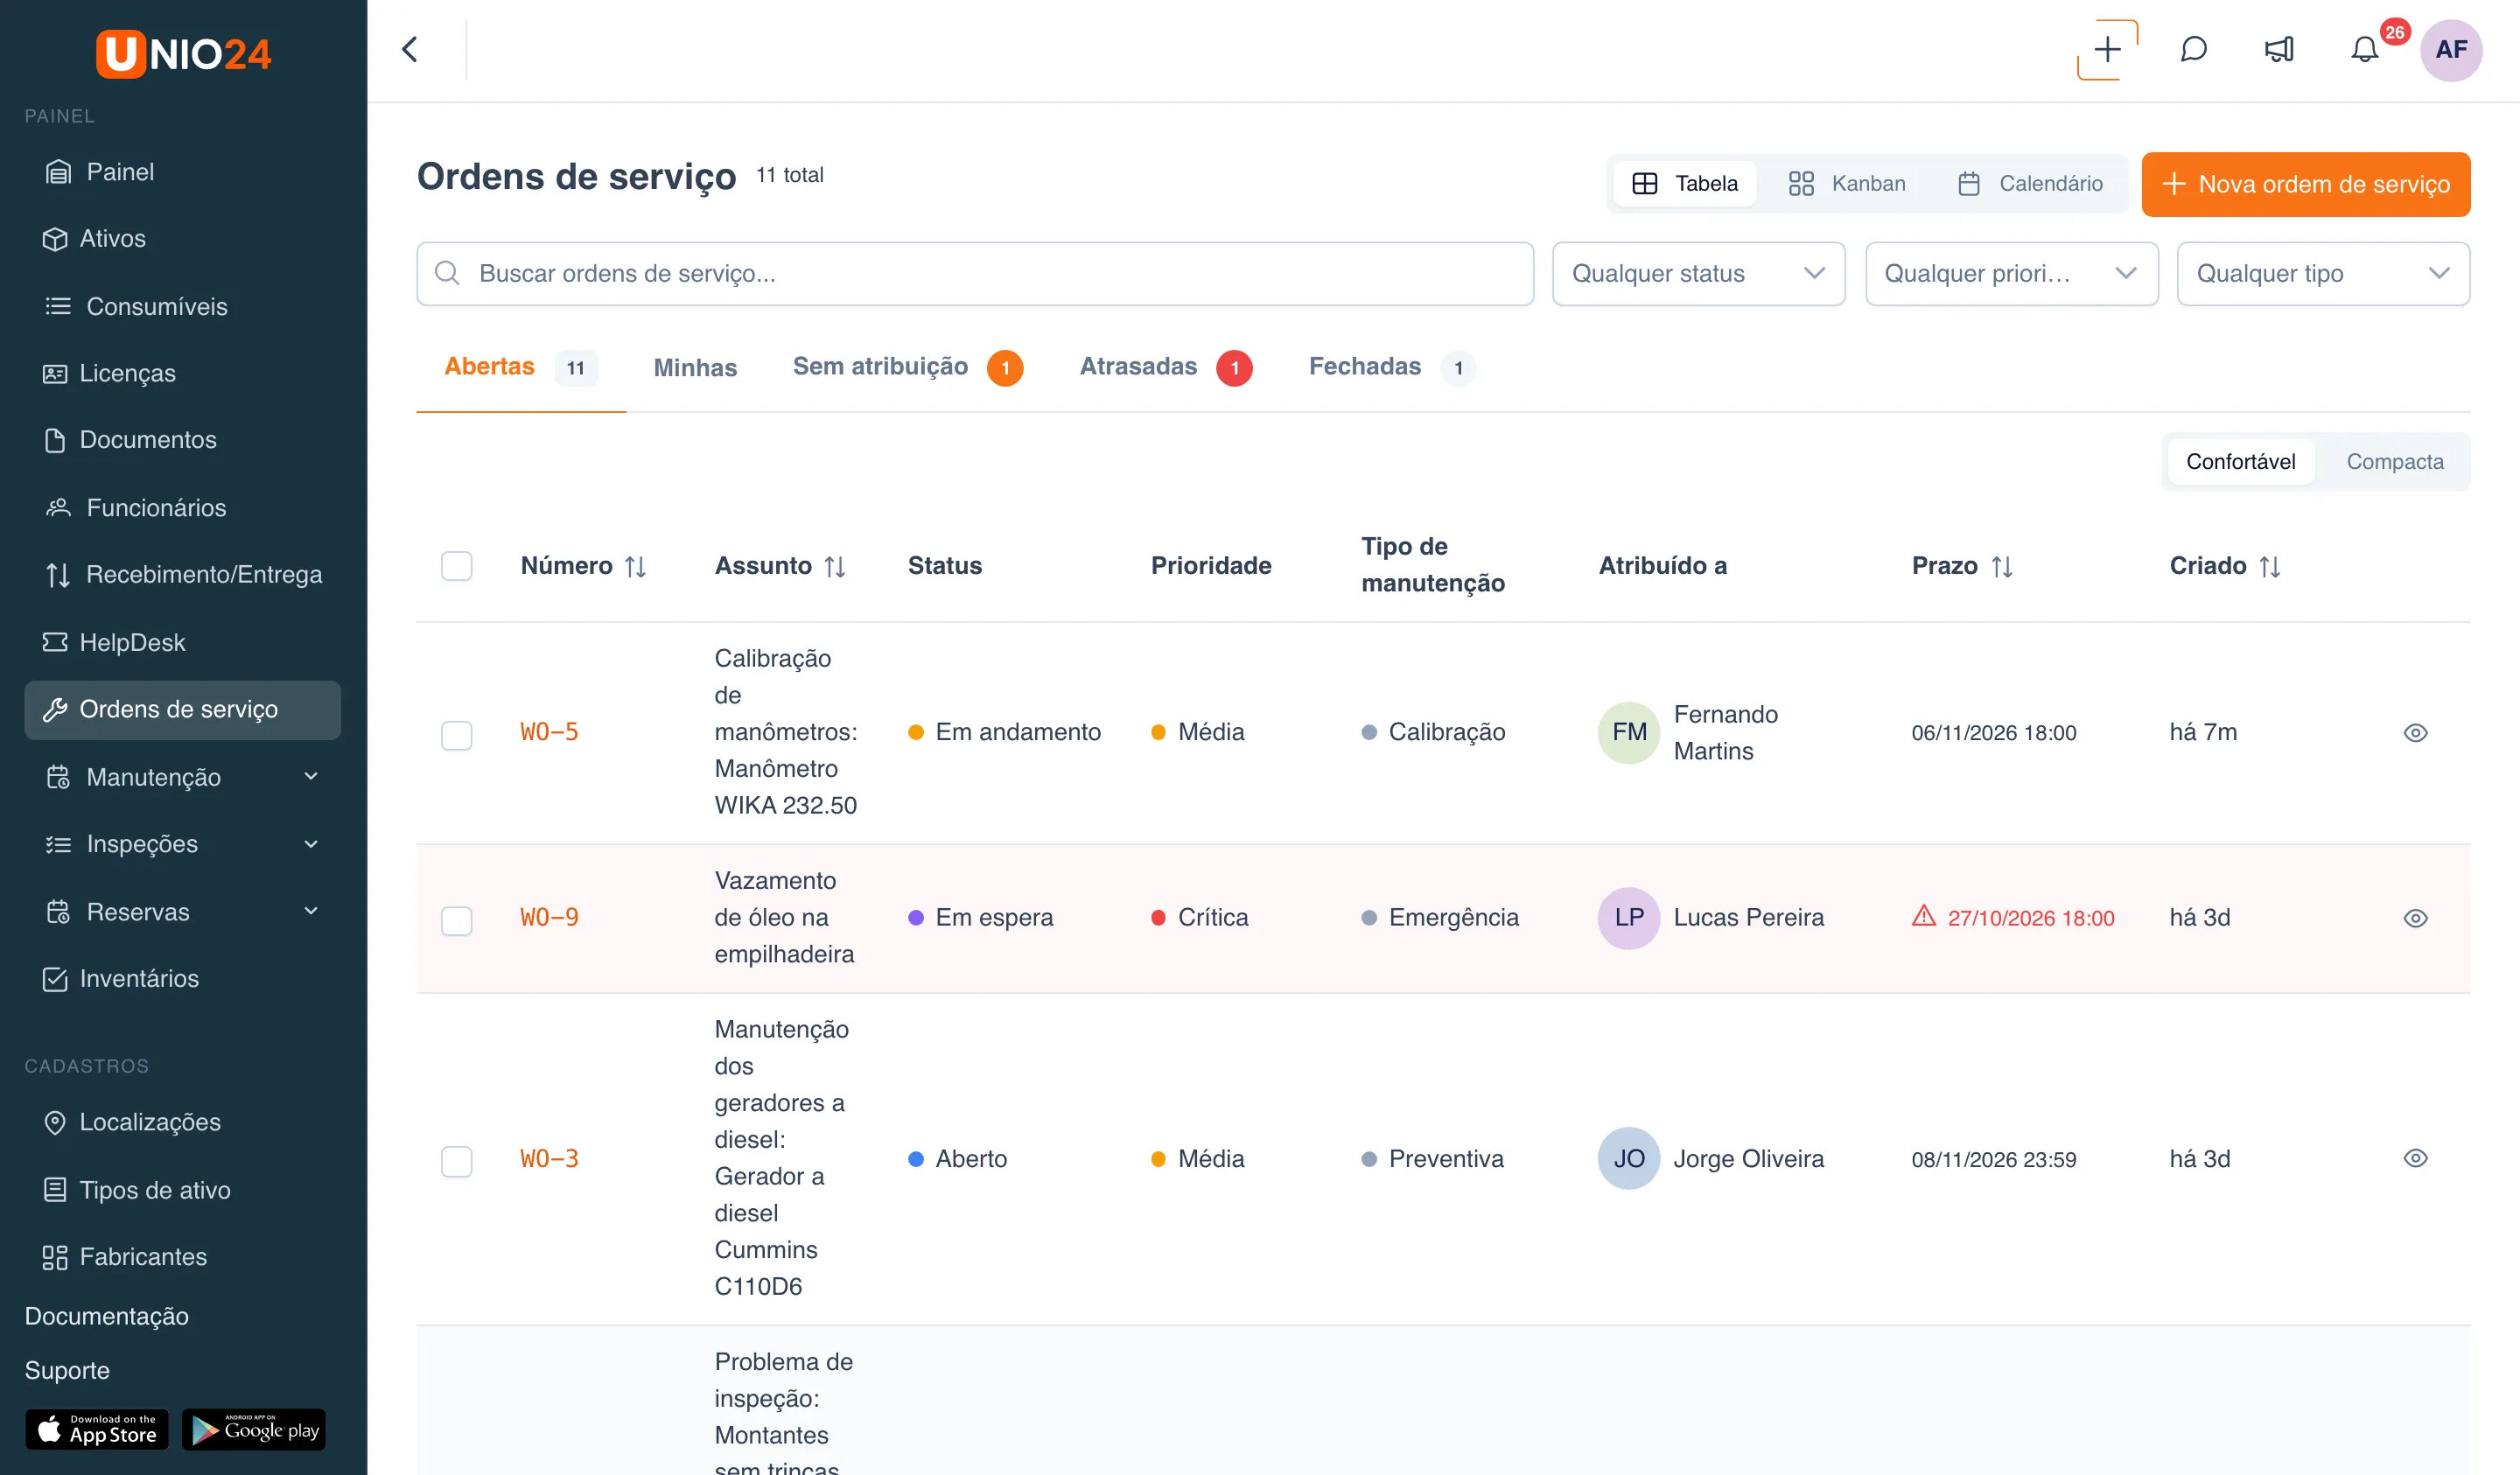Tick the select-all checkbox in table header
2520x1475 pixels.
point(456,566)
